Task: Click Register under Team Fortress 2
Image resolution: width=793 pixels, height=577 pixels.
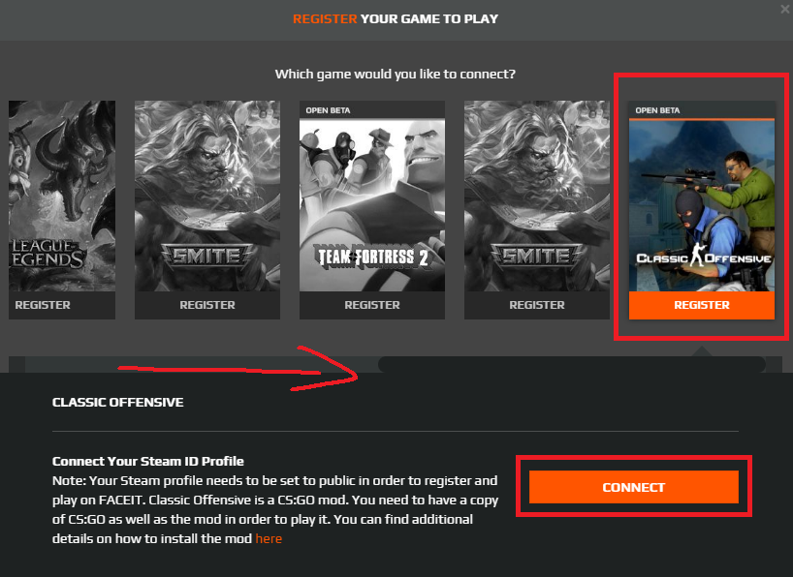Action: (x=372, y=305)
